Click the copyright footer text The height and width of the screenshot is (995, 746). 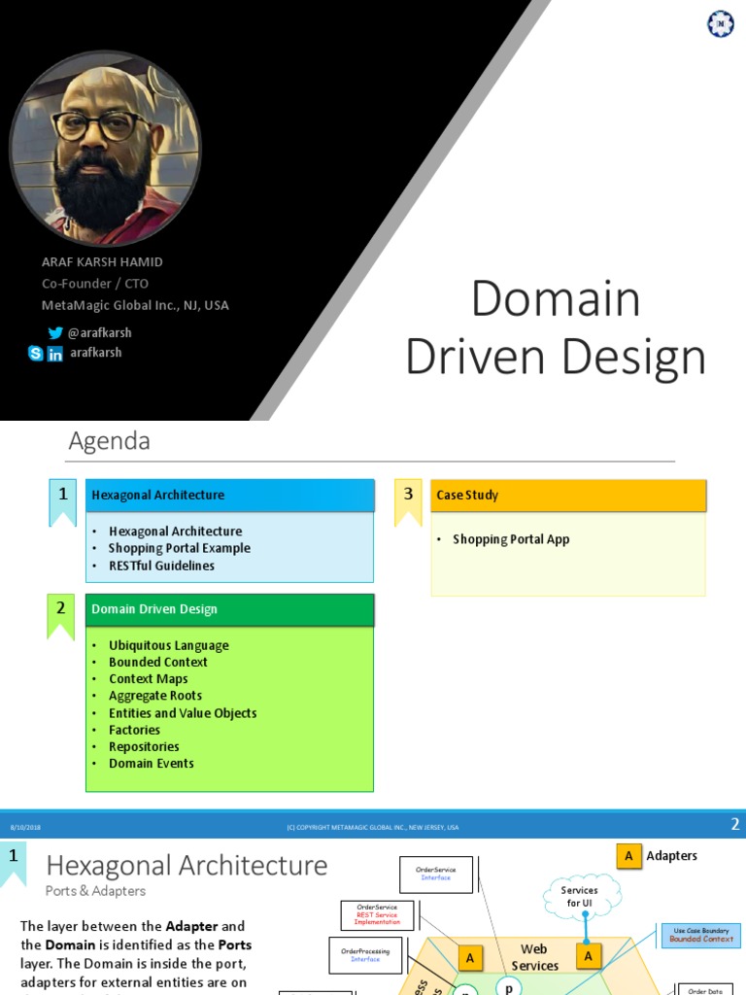(373, 828)
